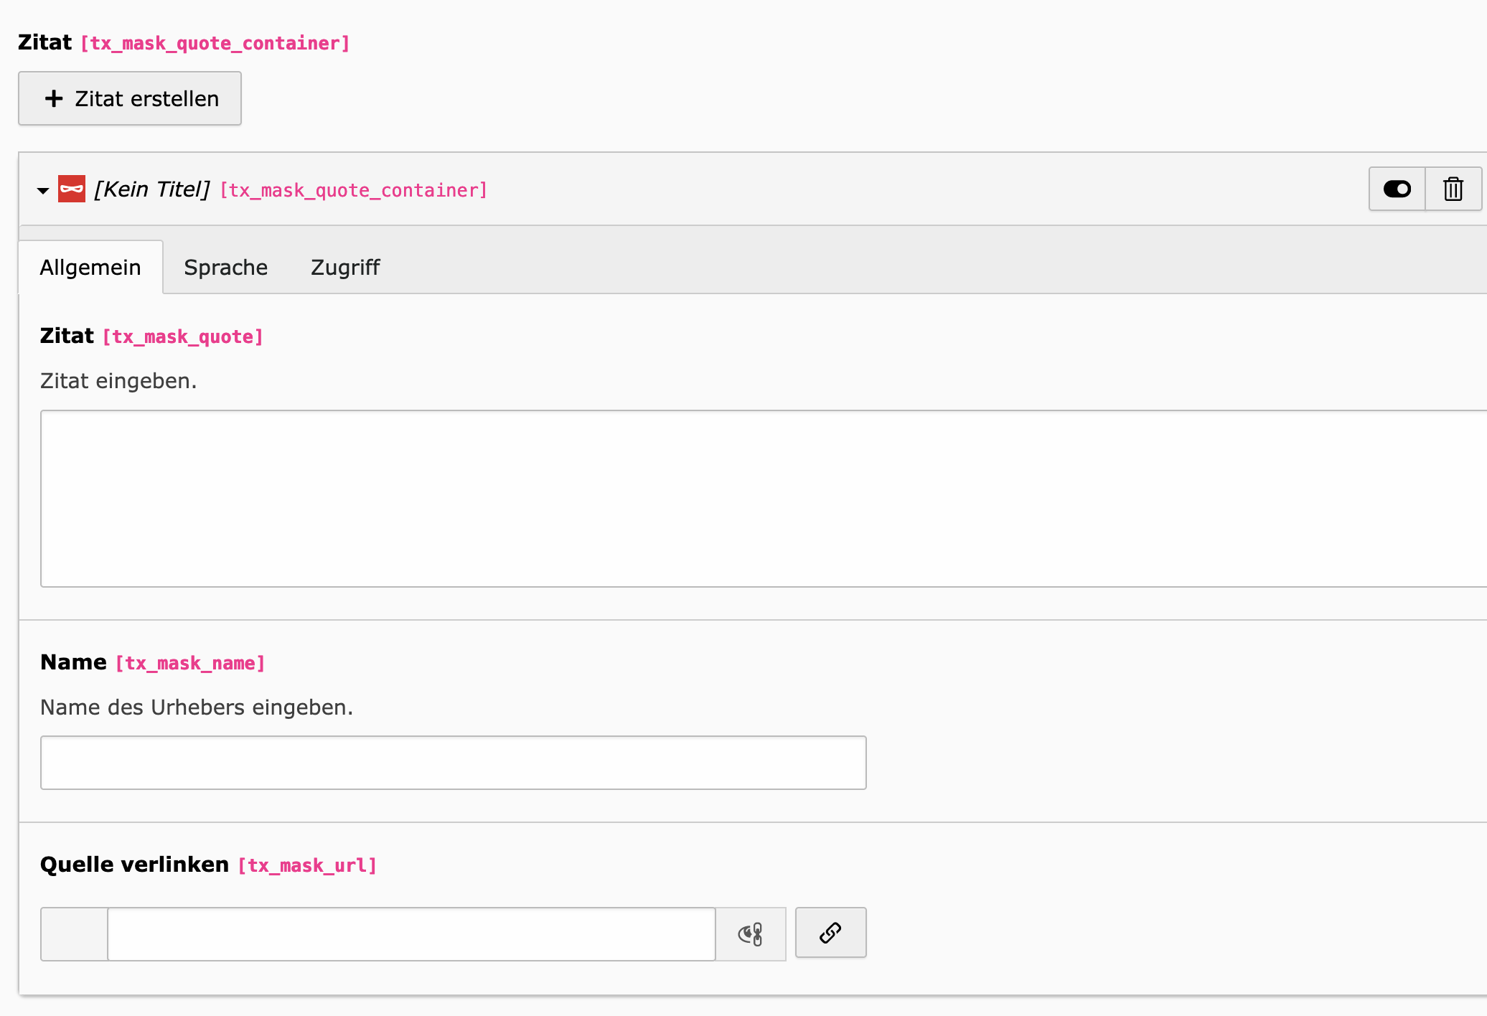Open the link wizard chain icon
The image size is (1487, 1016).
830,933
